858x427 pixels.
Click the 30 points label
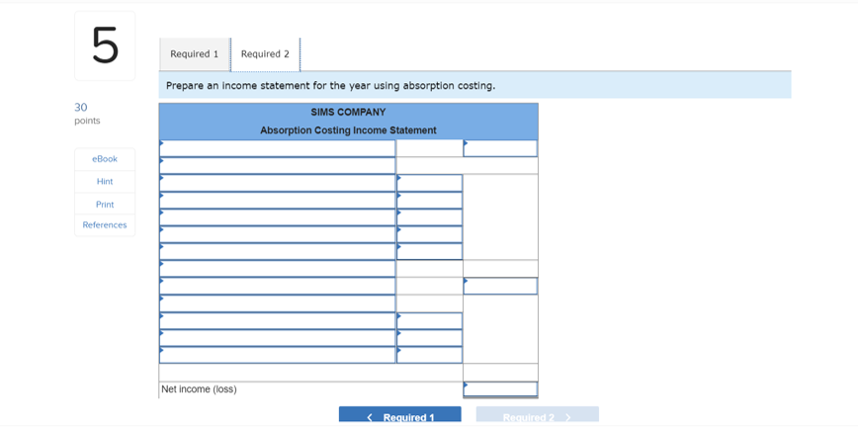pos(87,114)
